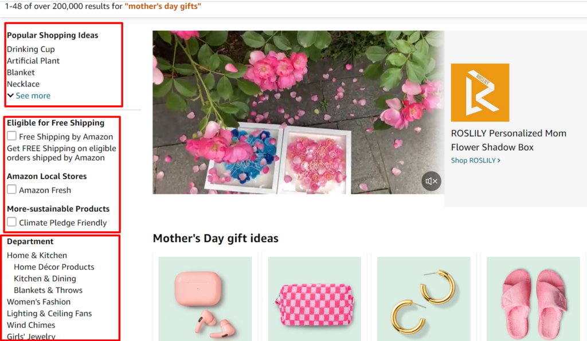Screen dimensions: 587x341
Task: Open the Blankets & Throws subcategory
Action: pyautogui.click(x=48, y=290)
